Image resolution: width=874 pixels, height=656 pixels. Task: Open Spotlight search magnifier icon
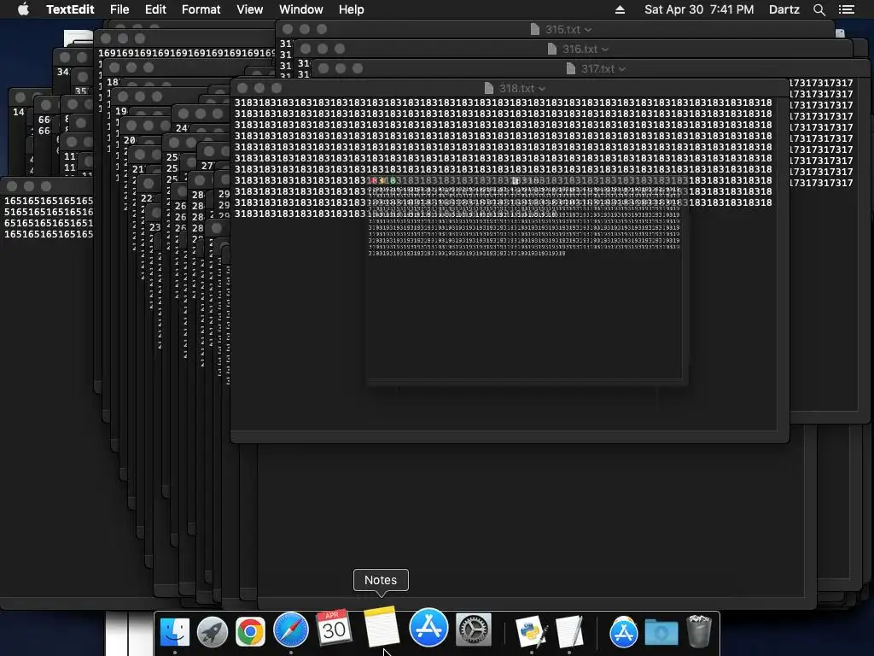point(819,9)
